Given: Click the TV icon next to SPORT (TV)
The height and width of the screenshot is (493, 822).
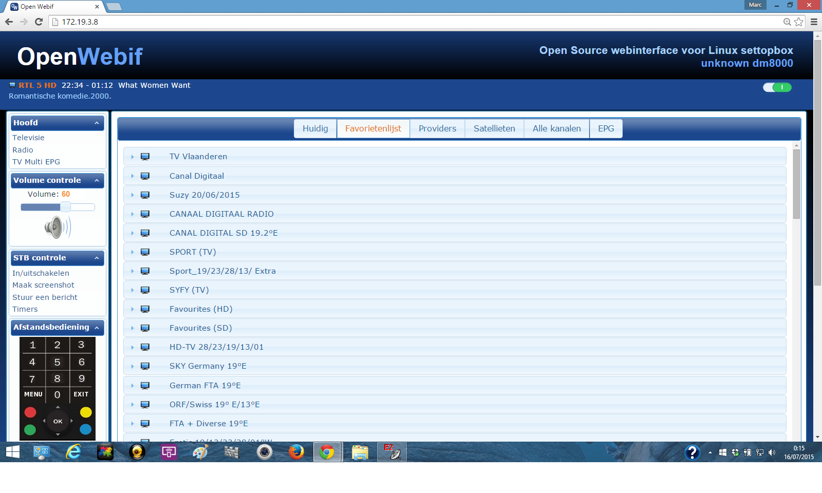Looking at the screenshot, I should 145,252.
